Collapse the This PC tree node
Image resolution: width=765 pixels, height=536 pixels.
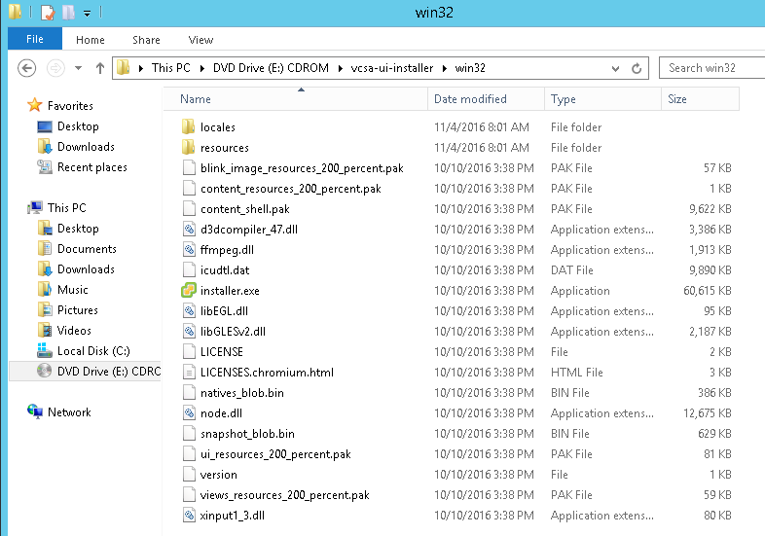pos(23,208)
